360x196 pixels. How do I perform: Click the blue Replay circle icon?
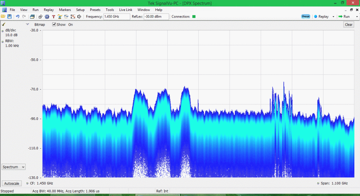315,17
